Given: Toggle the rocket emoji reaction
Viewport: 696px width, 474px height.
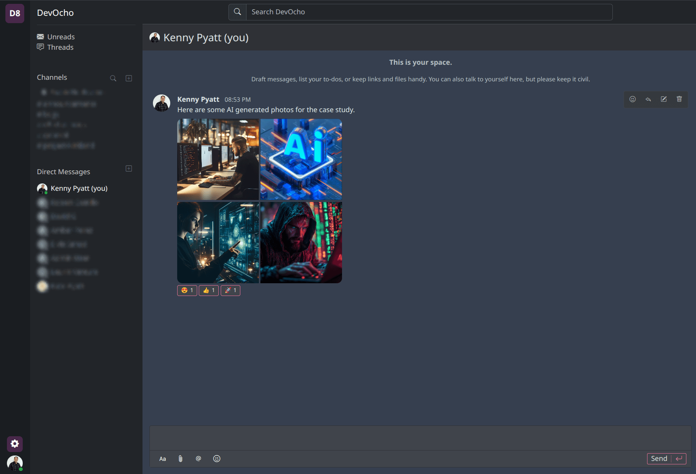Looking at the screenshot, I should [x=230, y=290].
